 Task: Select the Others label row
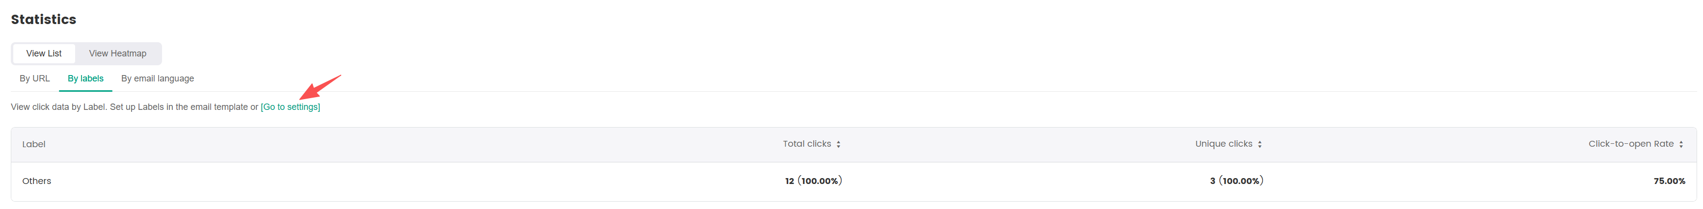click(36, 181)
